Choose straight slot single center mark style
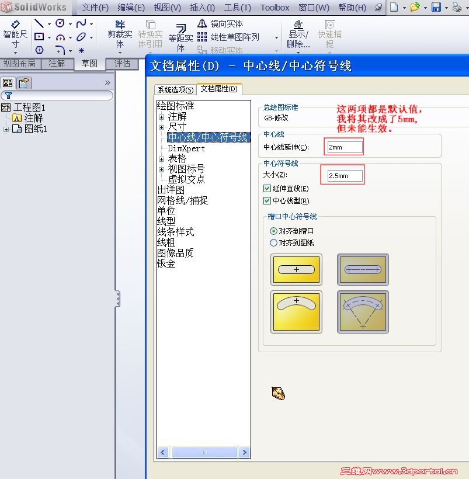This screenshot has width=469, height=479. (296, 269)
